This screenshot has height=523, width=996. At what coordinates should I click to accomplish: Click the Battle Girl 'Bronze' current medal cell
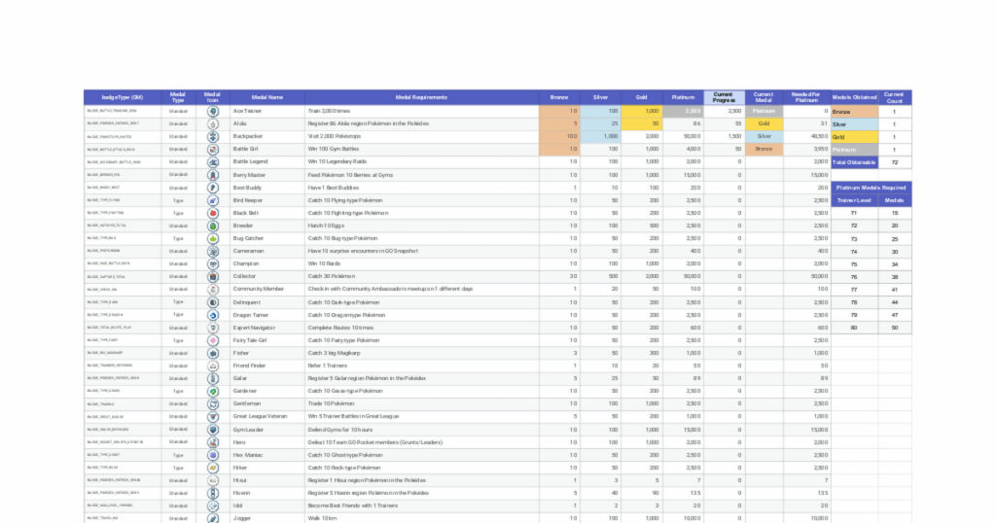(765, 149)
